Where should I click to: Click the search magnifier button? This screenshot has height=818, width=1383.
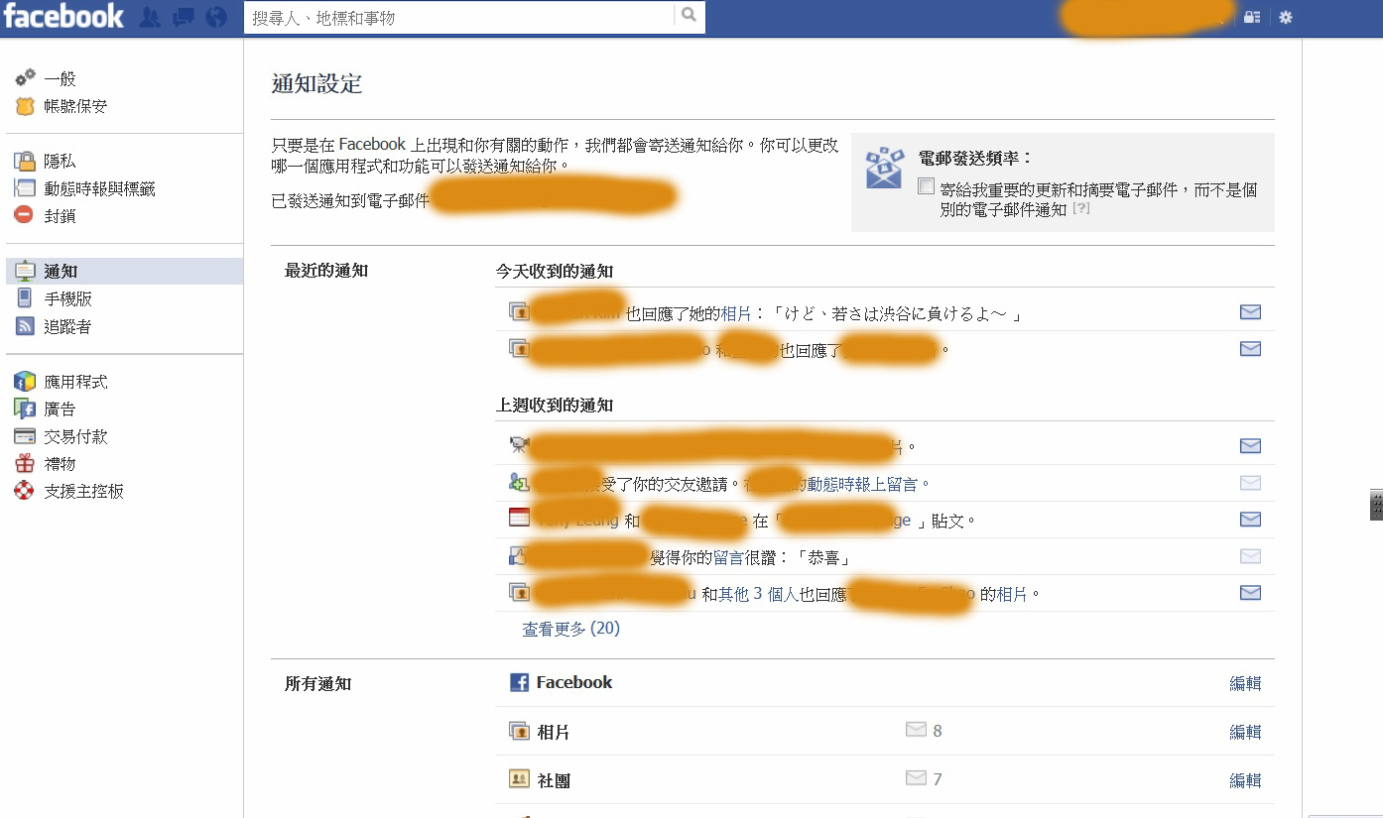coord(689,16)
